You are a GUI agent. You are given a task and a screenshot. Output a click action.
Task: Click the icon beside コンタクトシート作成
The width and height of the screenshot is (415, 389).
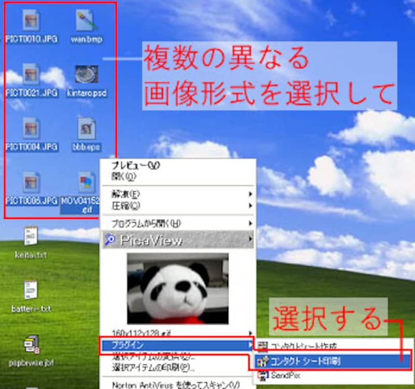[263, 346]
